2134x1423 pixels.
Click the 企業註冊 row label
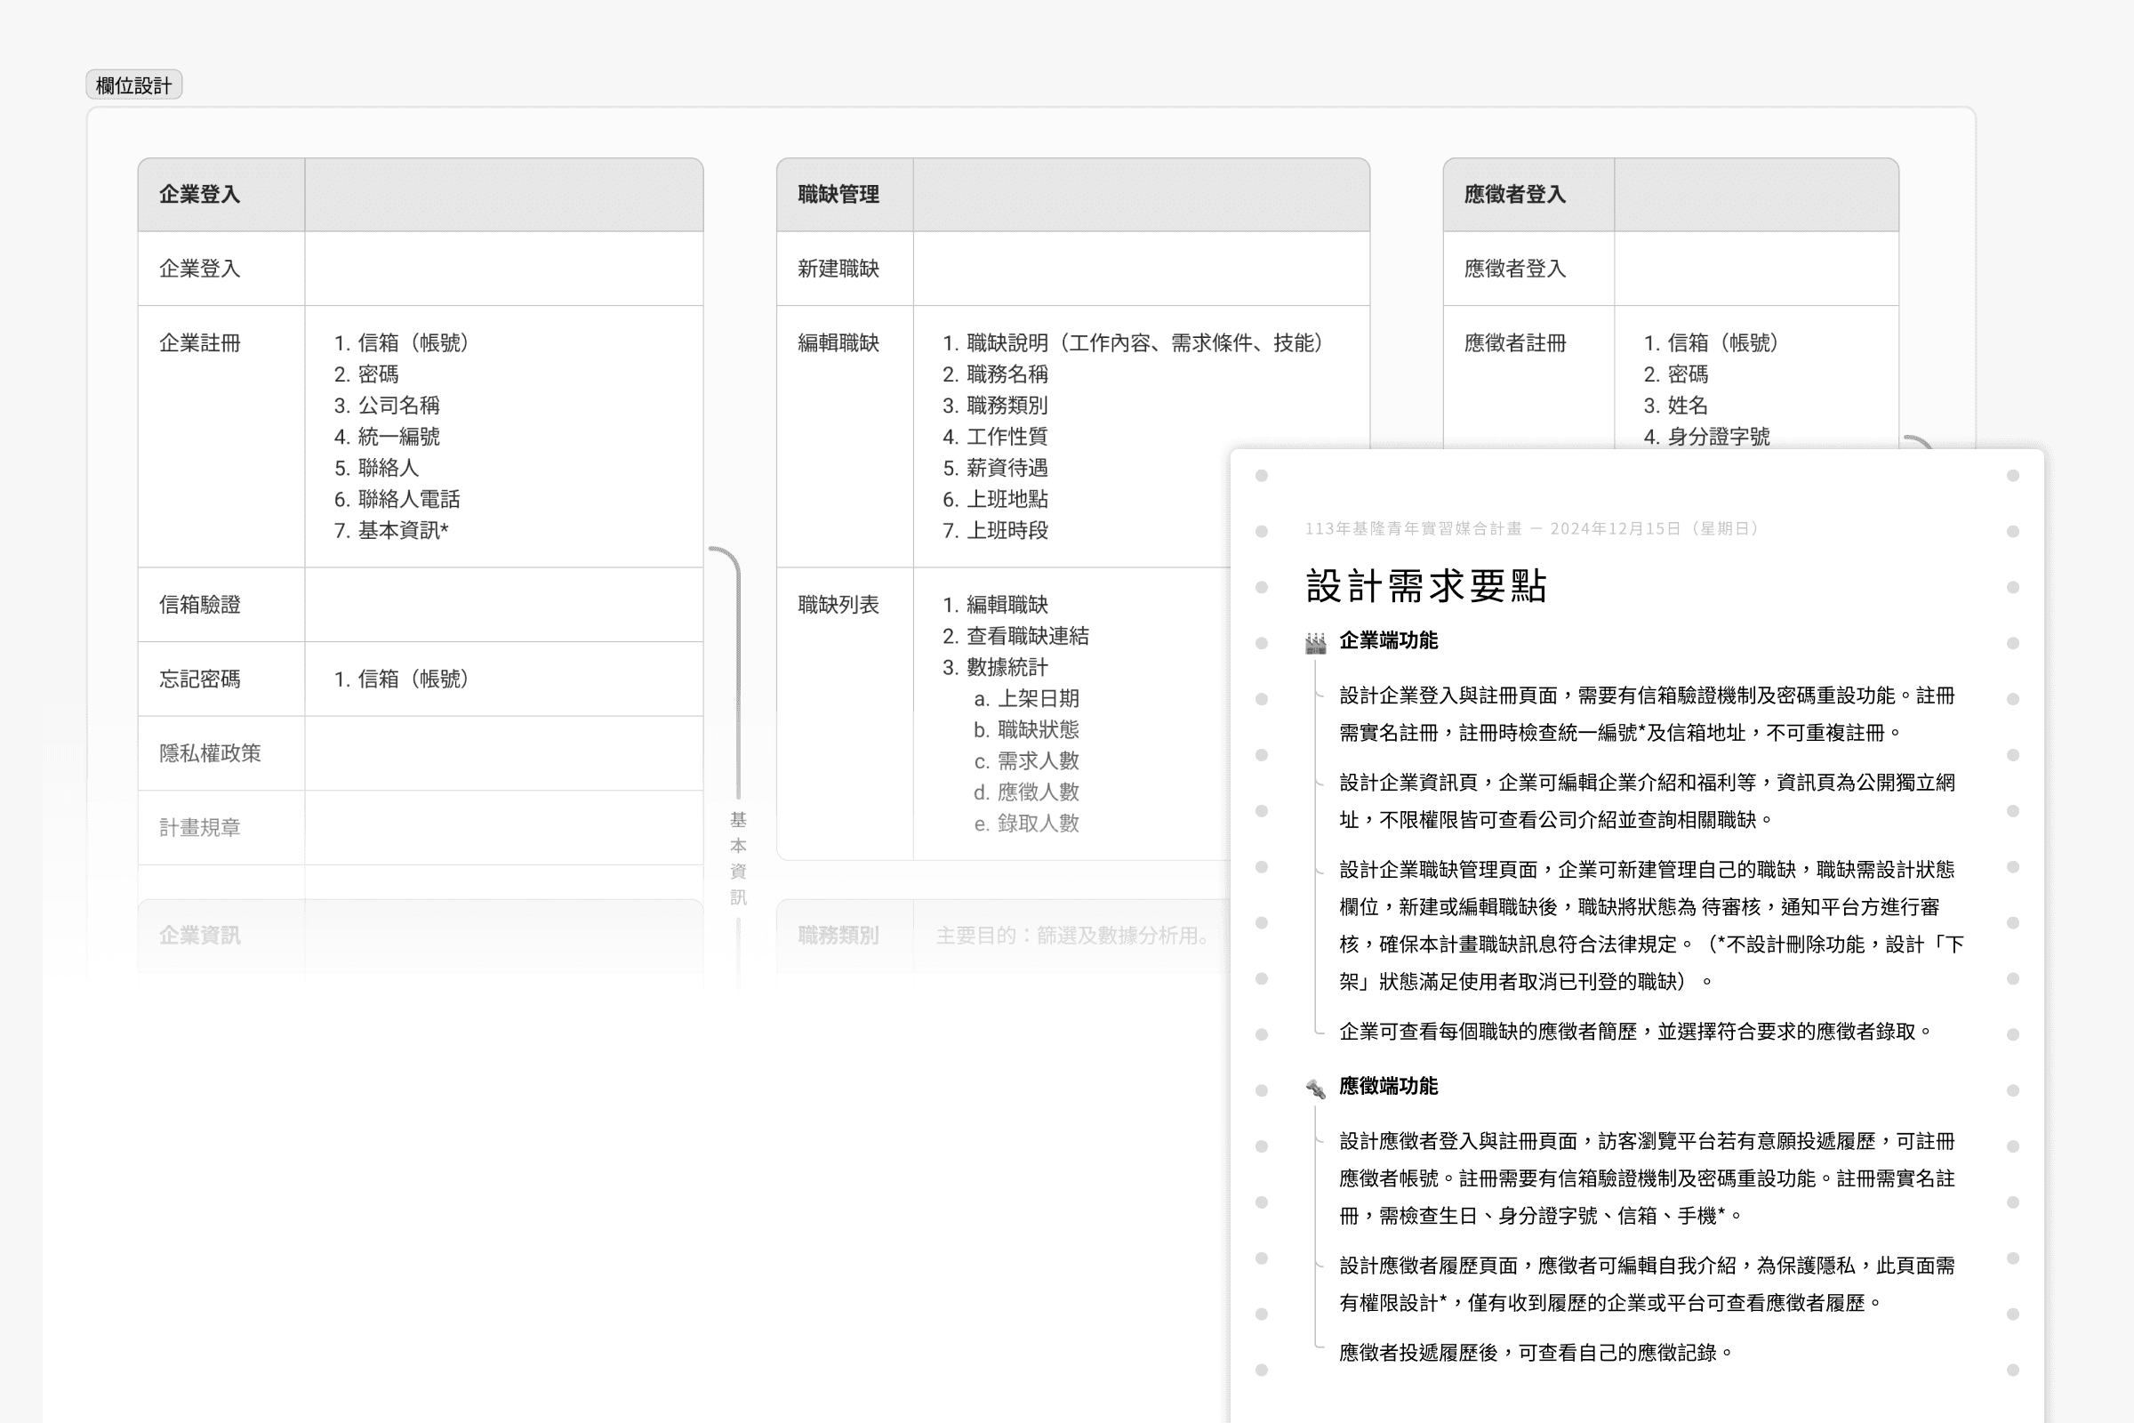click(199, 343)
